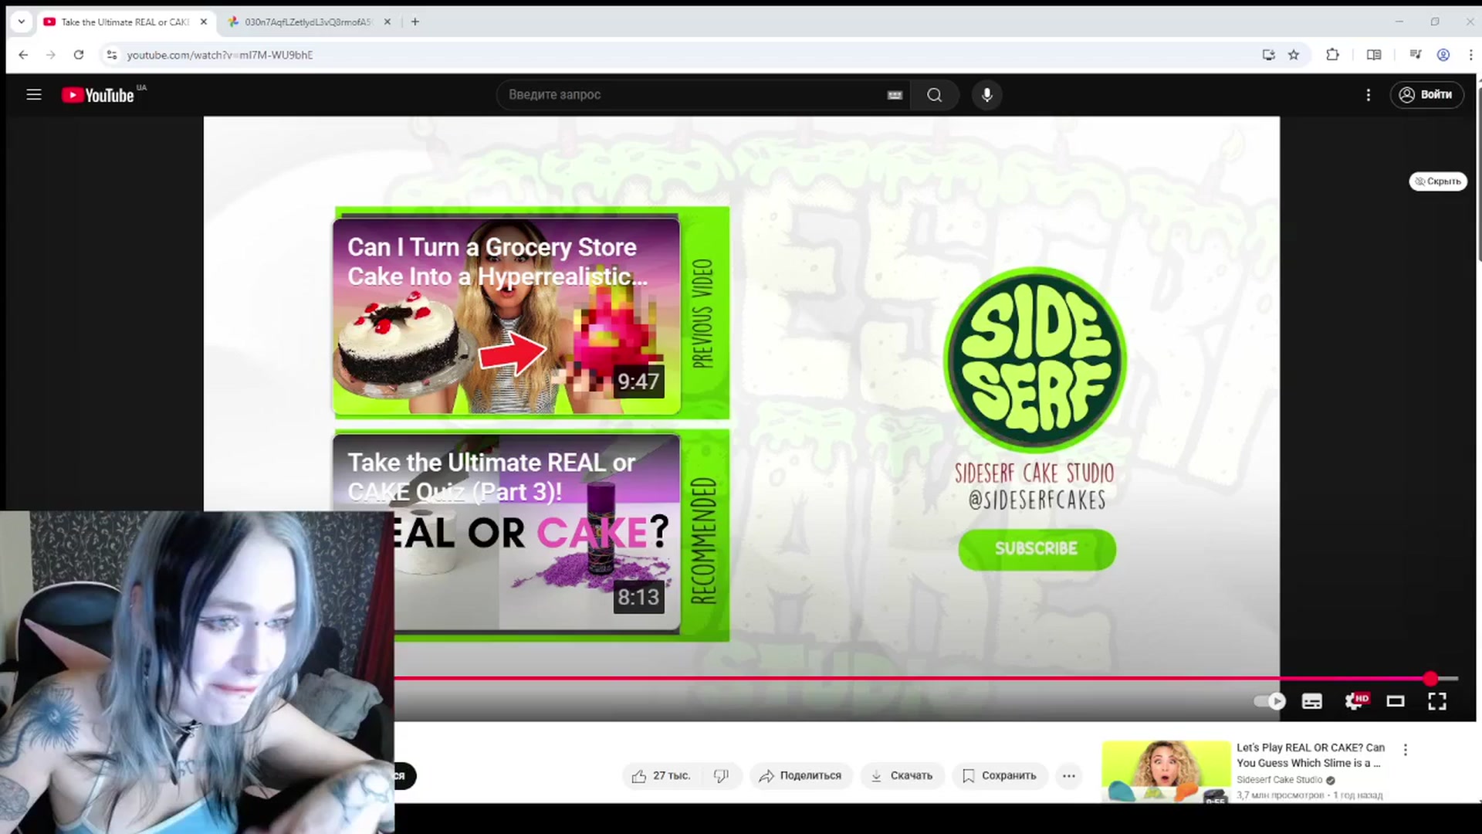
Task: Start voice search with microphone icon
Action: pos(986,95)
